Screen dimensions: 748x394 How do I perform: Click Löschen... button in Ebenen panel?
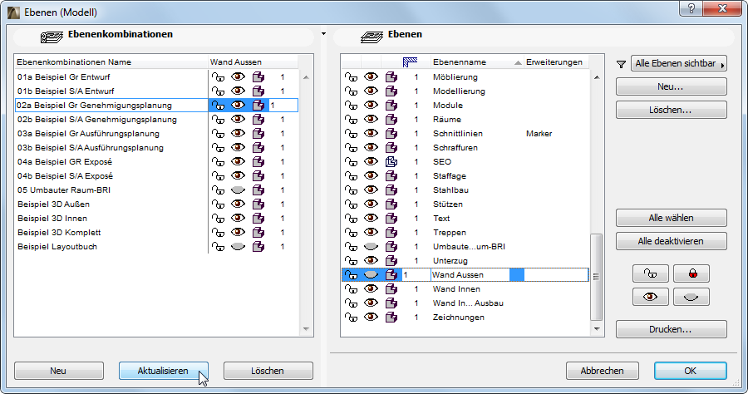[x=672, y=110]
